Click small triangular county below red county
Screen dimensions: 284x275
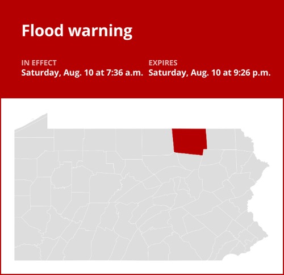189,162
